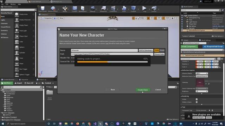Click the Launch toolbar button

click(x=154, y=9)
